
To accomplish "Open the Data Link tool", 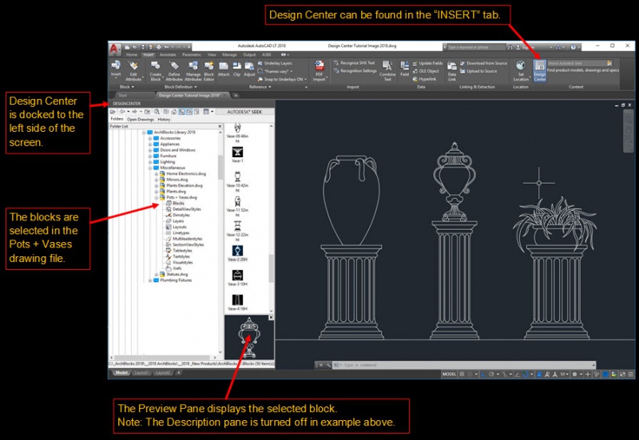I will coord(452,70).
